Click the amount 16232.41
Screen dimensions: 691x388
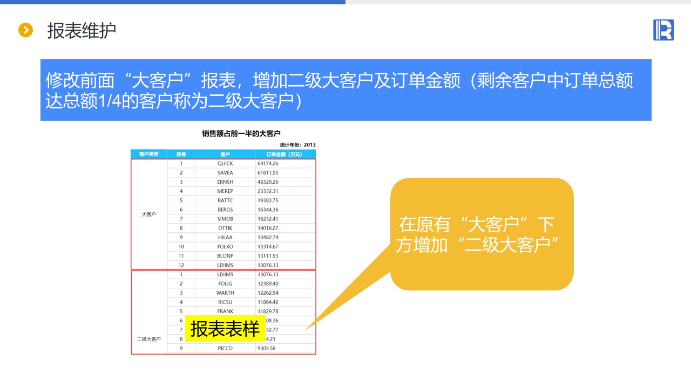[x=268, y=219]
